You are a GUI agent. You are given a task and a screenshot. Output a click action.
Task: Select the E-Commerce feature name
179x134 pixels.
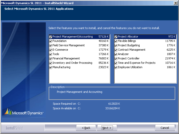point(60,50)
